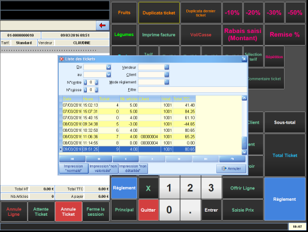Click keypad digit 2

[190, 188]
